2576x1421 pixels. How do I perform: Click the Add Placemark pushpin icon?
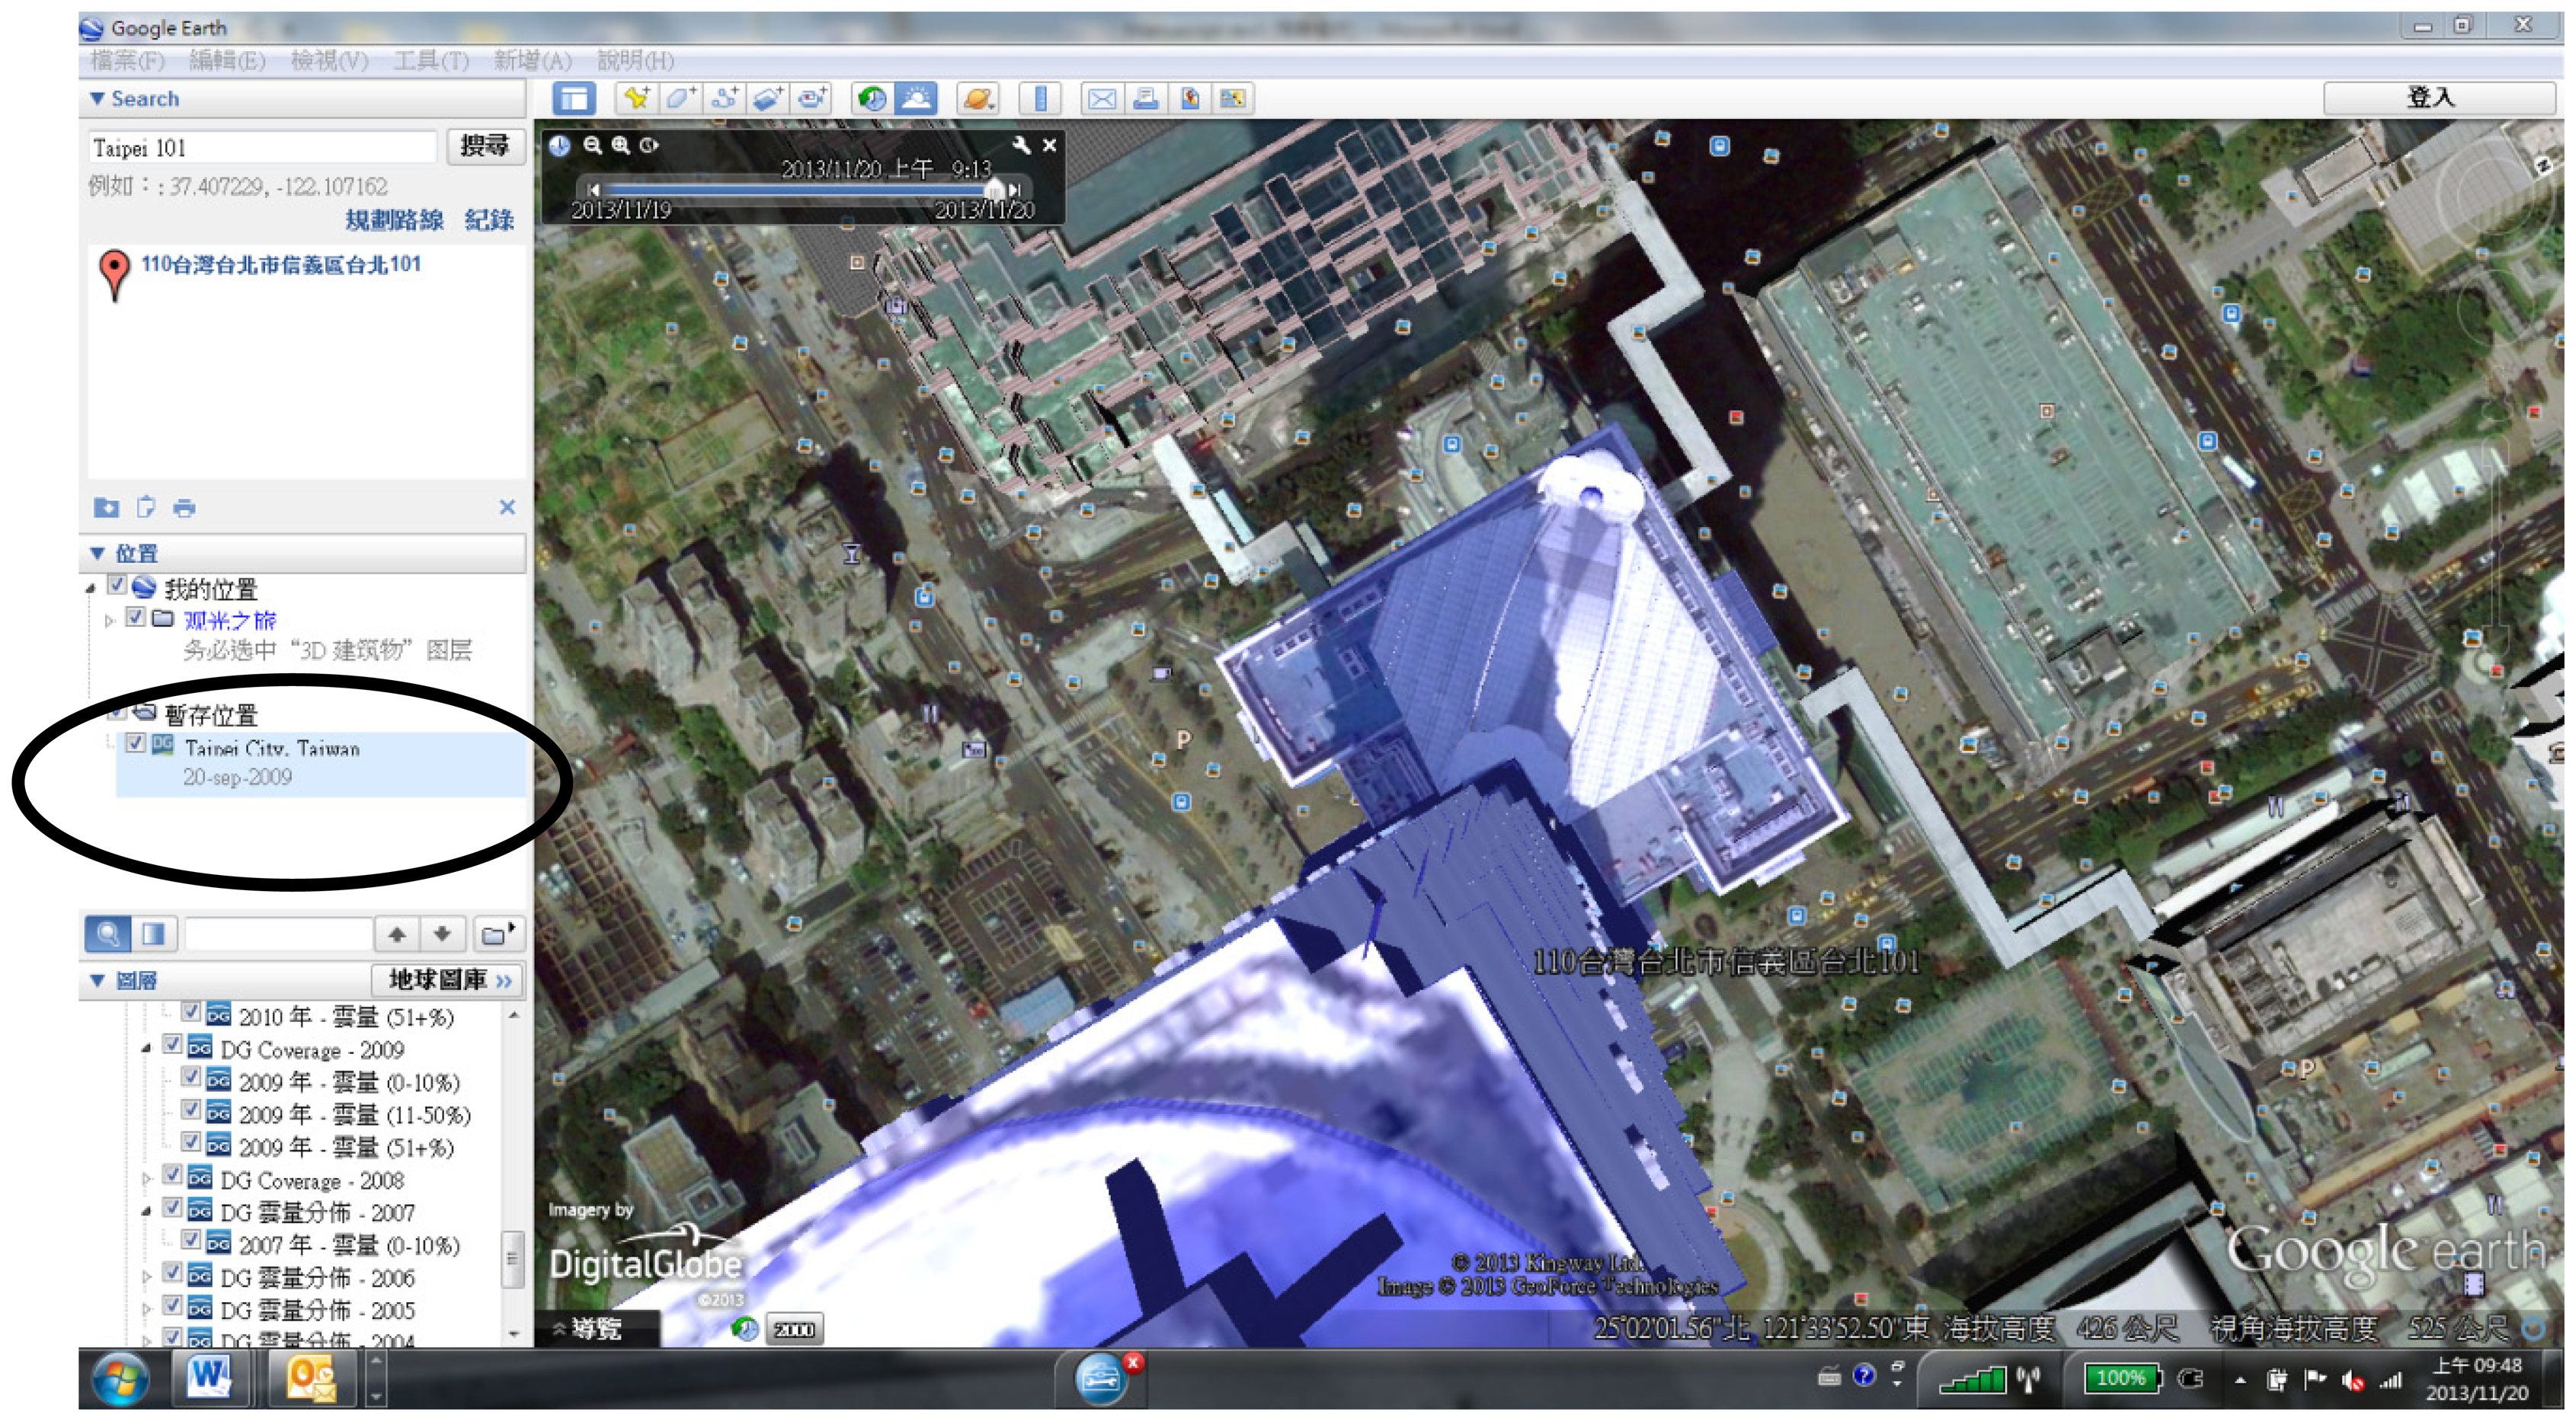(636, 98)
